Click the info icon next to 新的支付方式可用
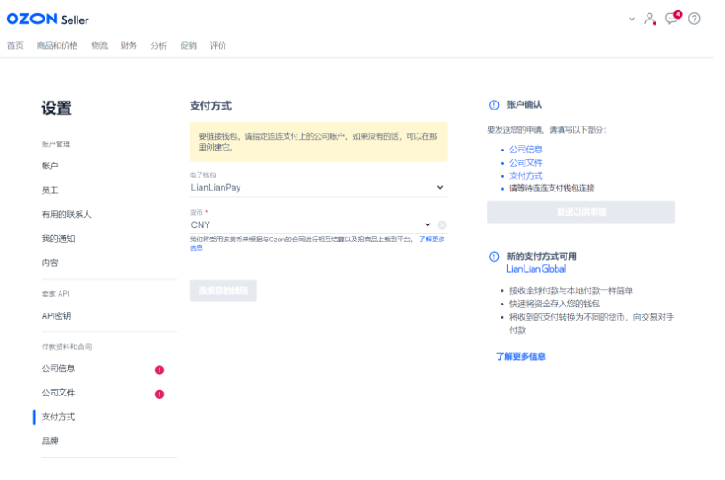This screenshot has height=480, width=725. click(493, 256)
